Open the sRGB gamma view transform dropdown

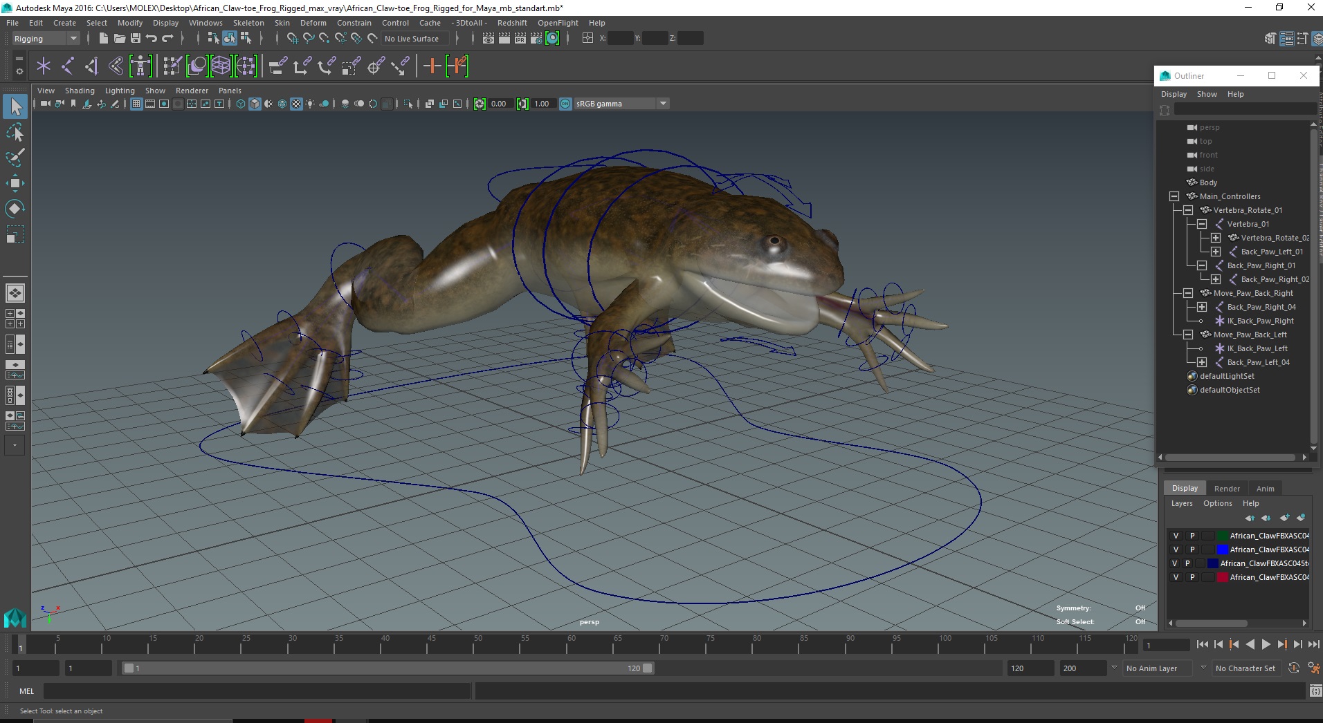point(621,104)
